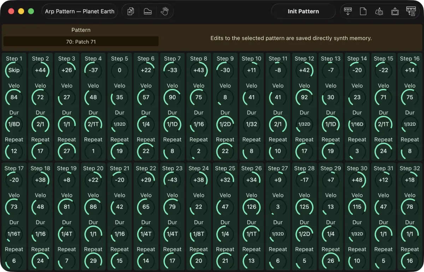The image size is (424, 272).
Task: Click Step 29 Repeat knob showing 26
Action: [331, 261]
